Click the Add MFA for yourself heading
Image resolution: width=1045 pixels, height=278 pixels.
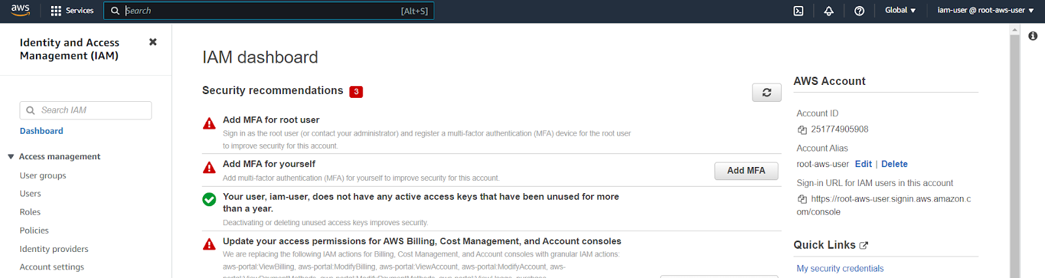[x=269, y=164]
